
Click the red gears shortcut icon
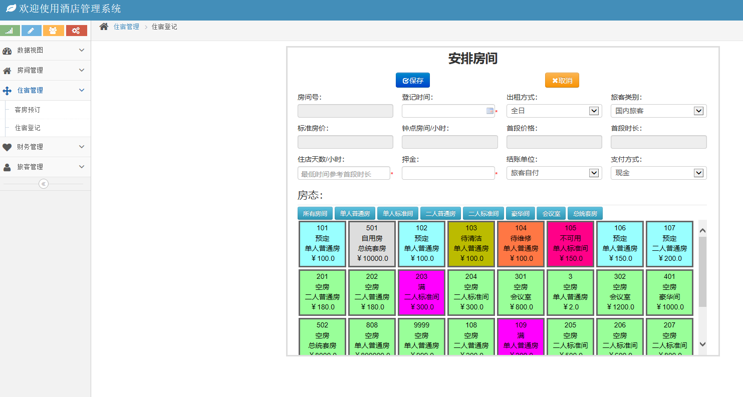pyautogui.click(x=76, y=31)
